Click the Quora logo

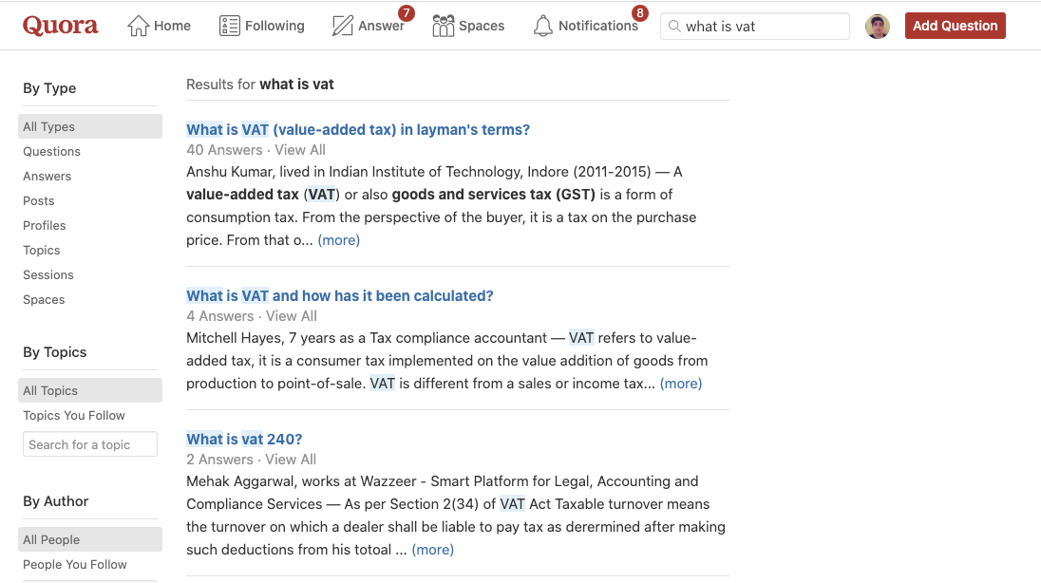[x=61, y=26]
